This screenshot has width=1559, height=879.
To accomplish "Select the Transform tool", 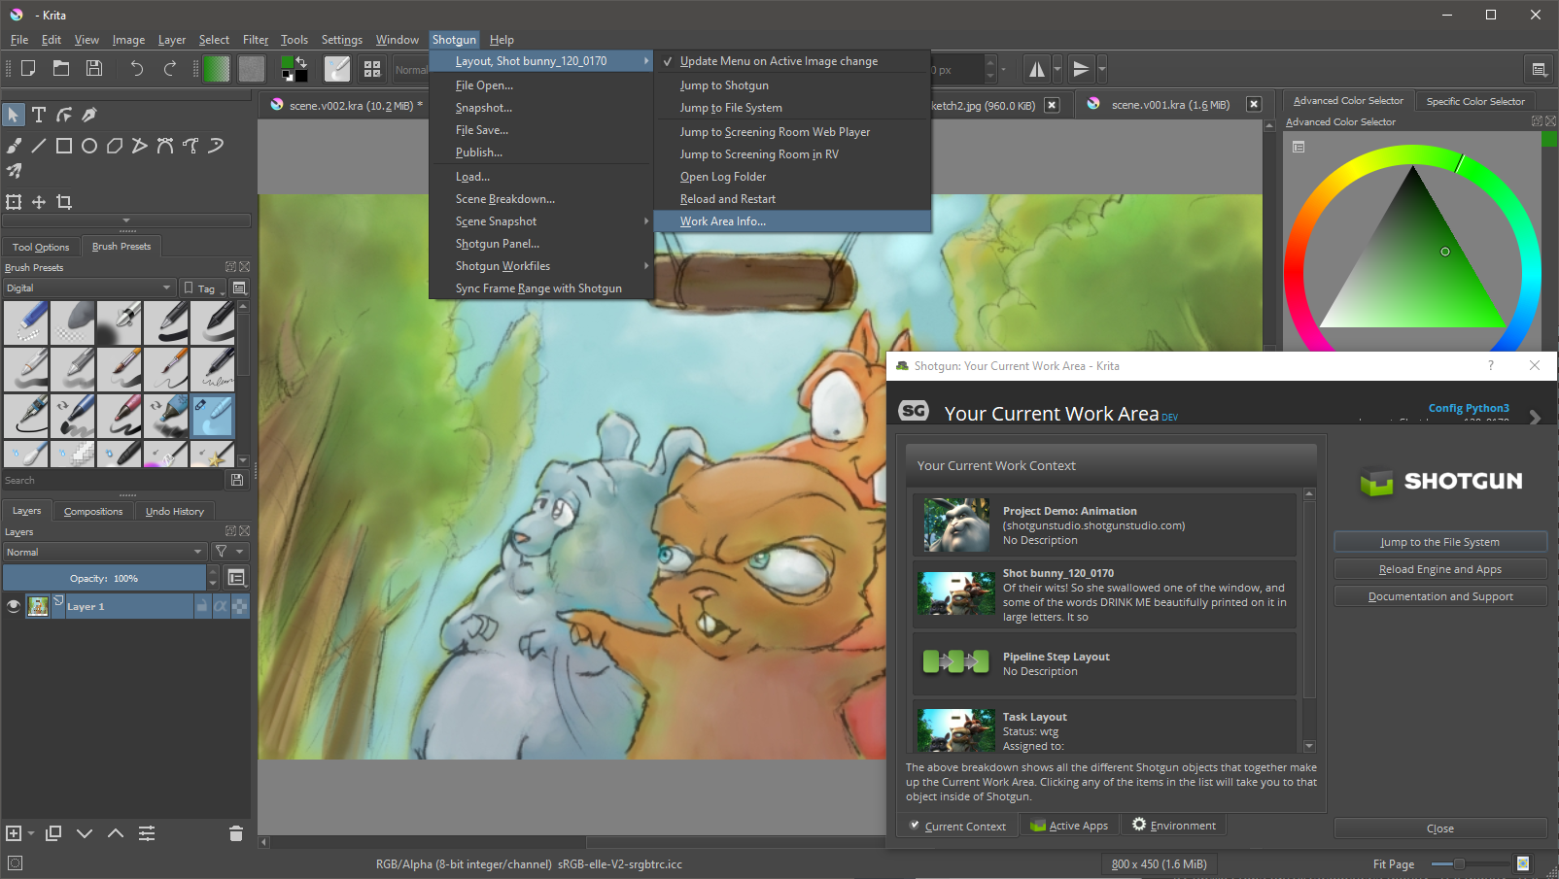I will click(x=14, y=202).
